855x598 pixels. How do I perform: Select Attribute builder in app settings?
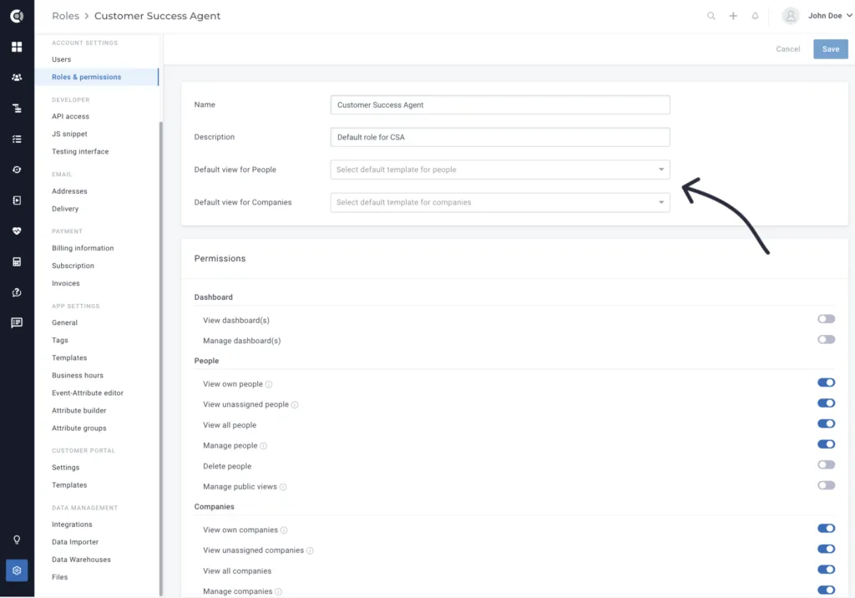[x=79, y=411]
